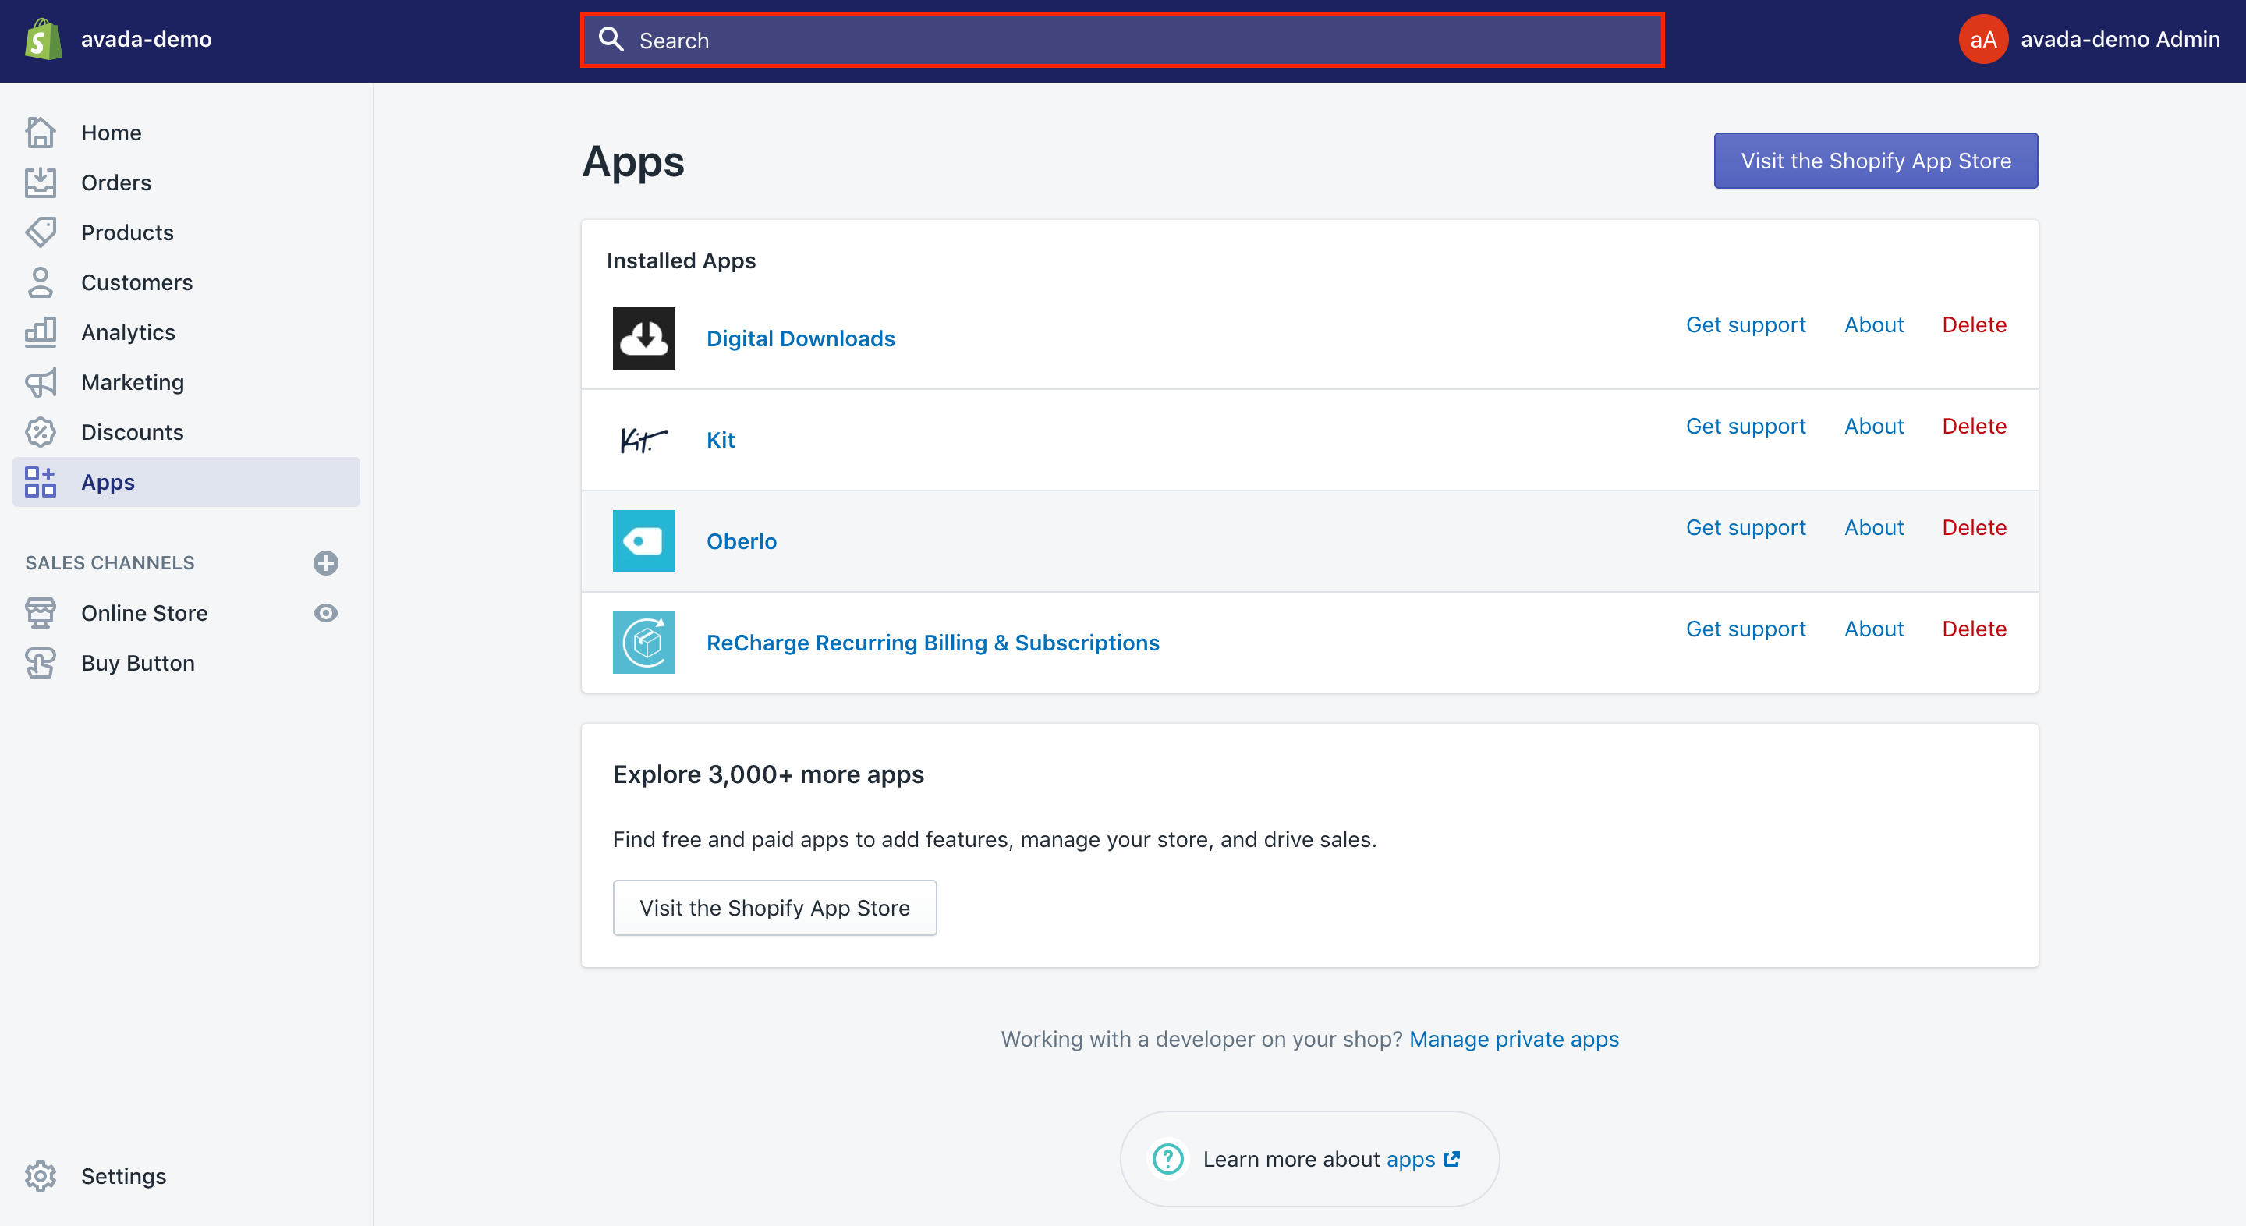Screen dimensions: 2246x1226
Task: Add a sales channel with plus icon
Action: click(326, 562)
